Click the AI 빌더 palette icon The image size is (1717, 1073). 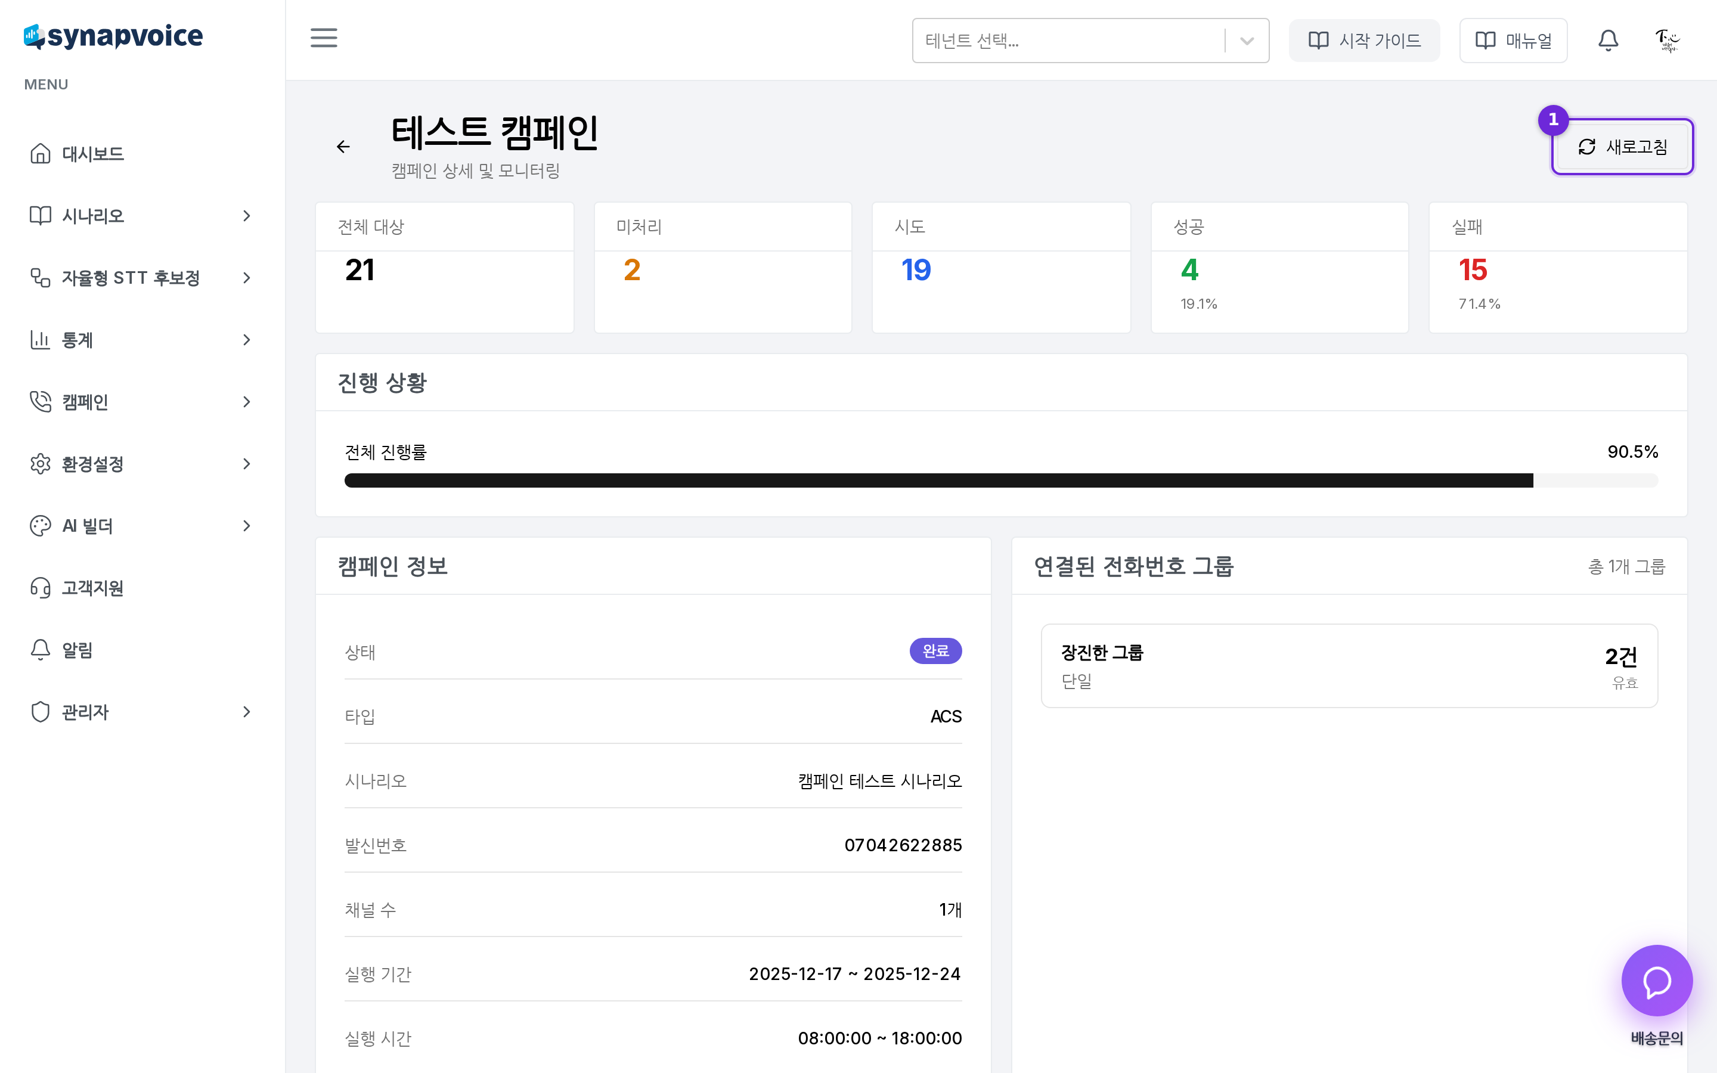click(x=41, y=525)
